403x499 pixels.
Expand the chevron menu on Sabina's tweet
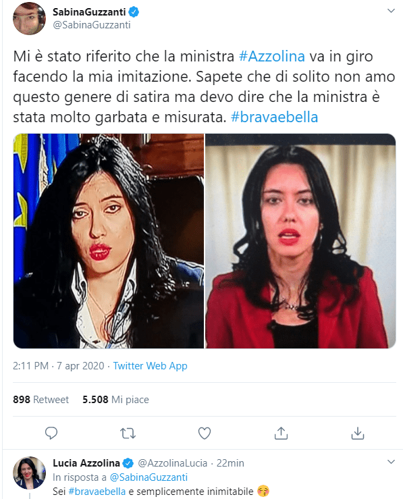click(x=392, y=11)
